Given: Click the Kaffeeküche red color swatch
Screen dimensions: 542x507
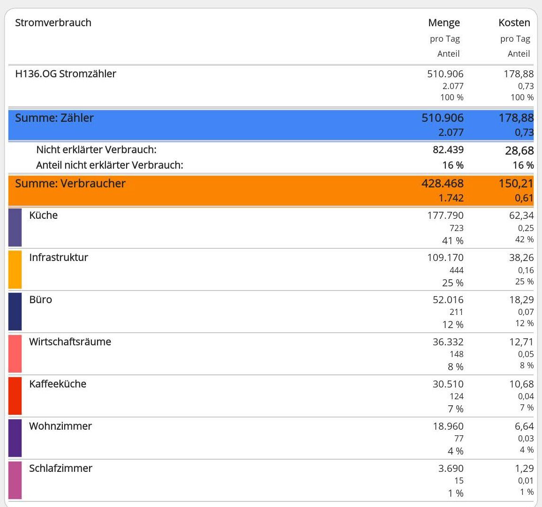Looking at the screenshot, I should pos(15,396).
